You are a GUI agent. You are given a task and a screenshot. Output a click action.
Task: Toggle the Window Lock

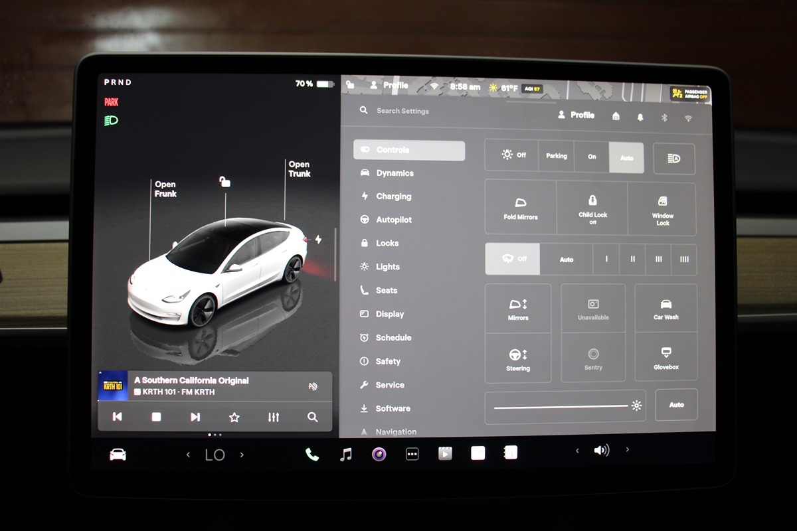[x=662, y=208]
